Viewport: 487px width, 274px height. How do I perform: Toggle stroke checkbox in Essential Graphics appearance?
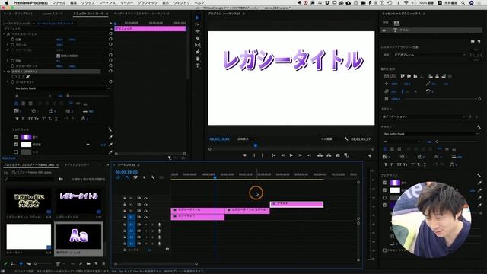click(385, 190)
